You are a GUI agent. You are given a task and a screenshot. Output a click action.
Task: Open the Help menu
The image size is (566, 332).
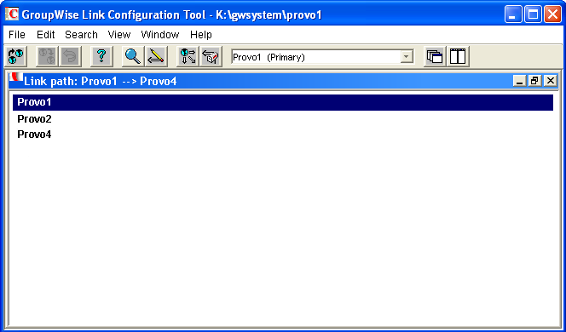[201, 35]
